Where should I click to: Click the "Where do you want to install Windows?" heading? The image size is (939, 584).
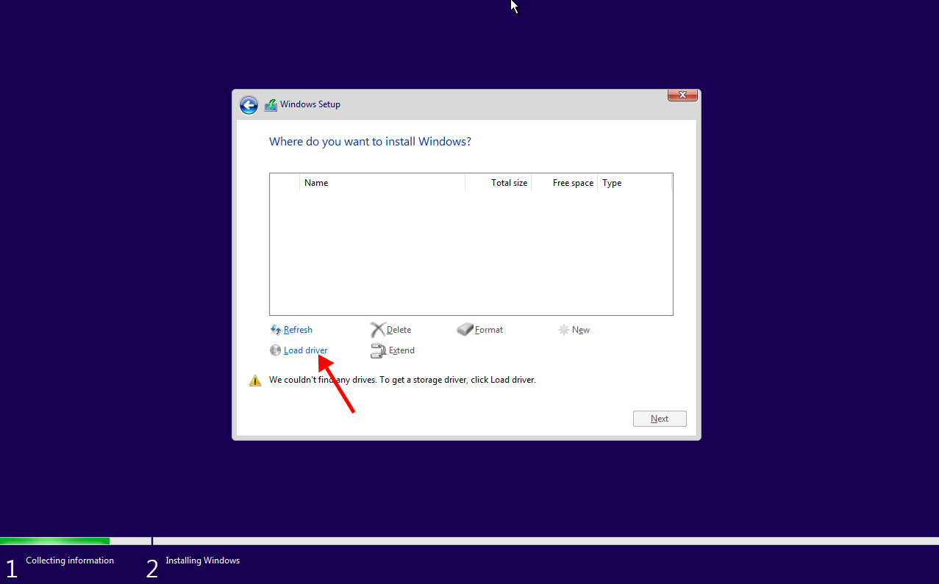pos(370,141)
